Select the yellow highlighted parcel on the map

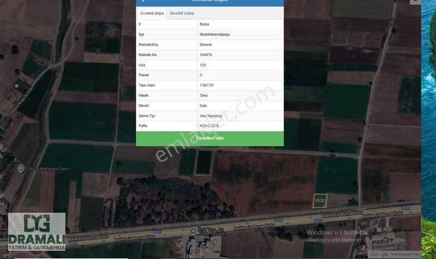coord(320,200)
